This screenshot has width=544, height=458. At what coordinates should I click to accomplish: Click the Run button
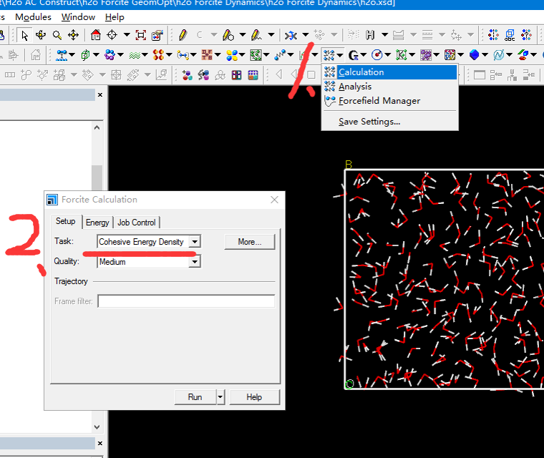point(195,397)
